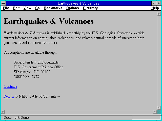The width and height of the screenshot is (162, 121).
Task: Click the horizontal scrollbar left arrow
Action: pos(3,112)
